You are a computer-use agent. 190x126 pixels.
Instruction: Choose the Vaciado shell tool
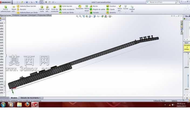pyautogui.click(x=94, y=13)
